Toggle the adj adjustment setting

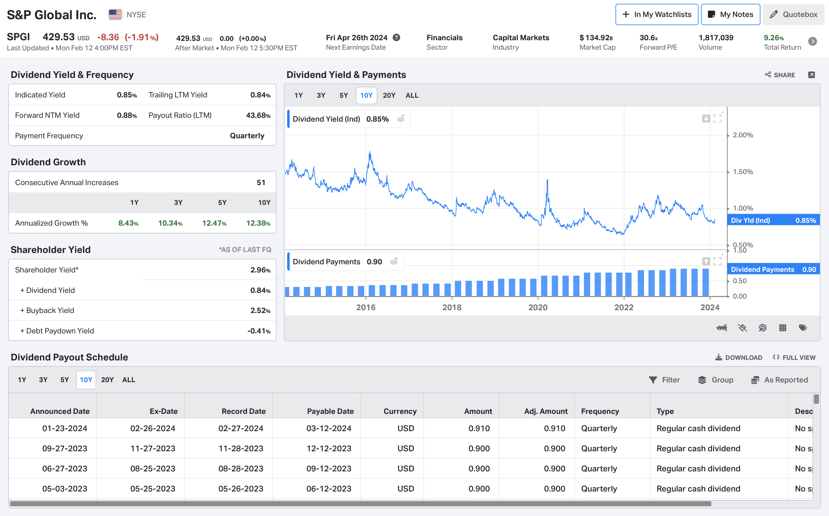pyautogui.click(x=721, y=328)
